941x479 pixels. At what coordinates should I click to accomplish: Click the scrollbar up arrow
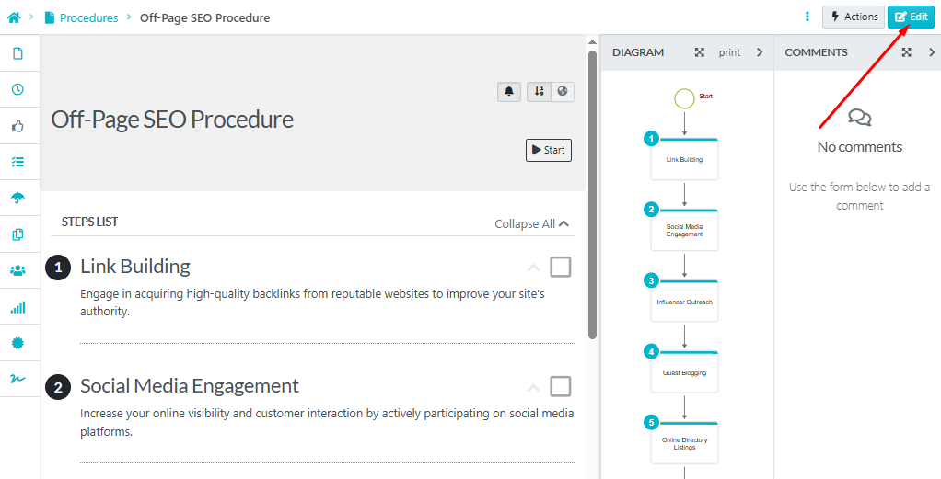[x=592, y=42]
